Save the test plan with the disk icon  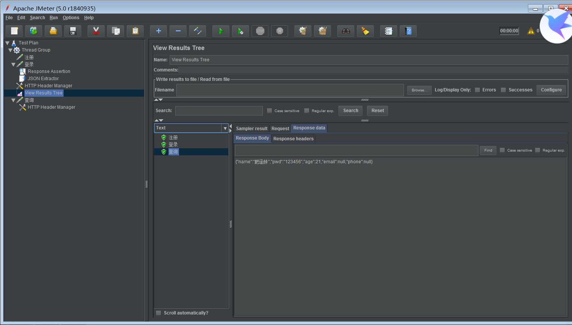(x=73, y=31)
